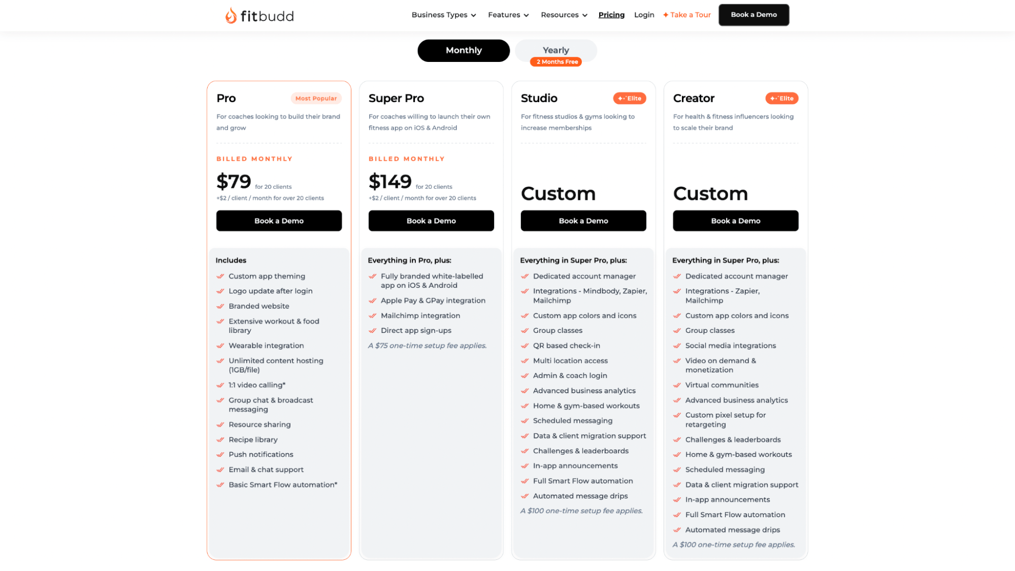Click the Elite badge on the Creator plan
1015x571 pixels.
click(x=781, y=98)
